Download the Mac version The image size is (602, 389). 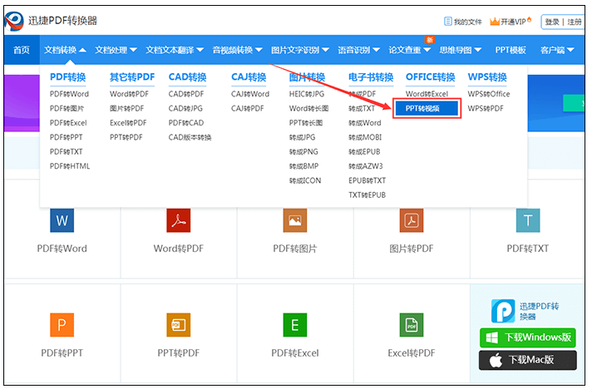527,360
